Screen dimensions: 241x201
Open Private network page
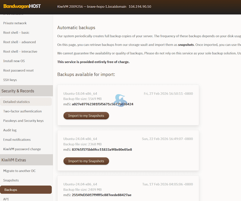(x=15, y=23)
